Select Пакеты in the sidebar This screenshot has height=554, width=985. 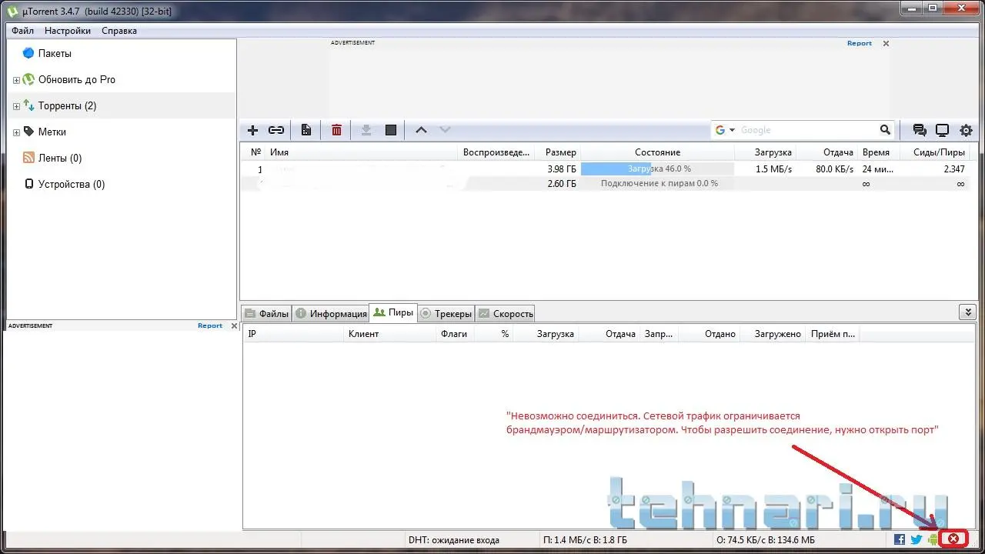click(x=55, y=53)
